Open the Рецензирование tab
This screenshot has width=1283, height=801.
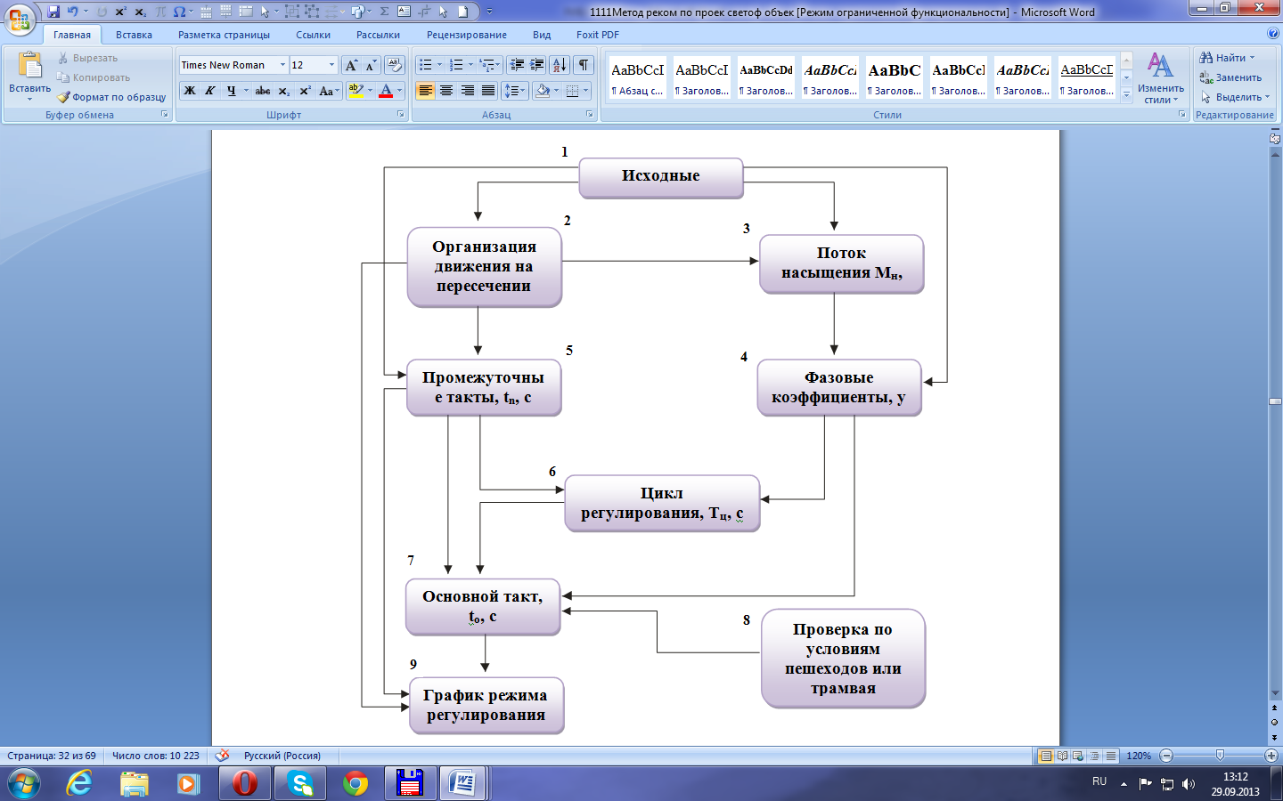(x=466, y=35)
